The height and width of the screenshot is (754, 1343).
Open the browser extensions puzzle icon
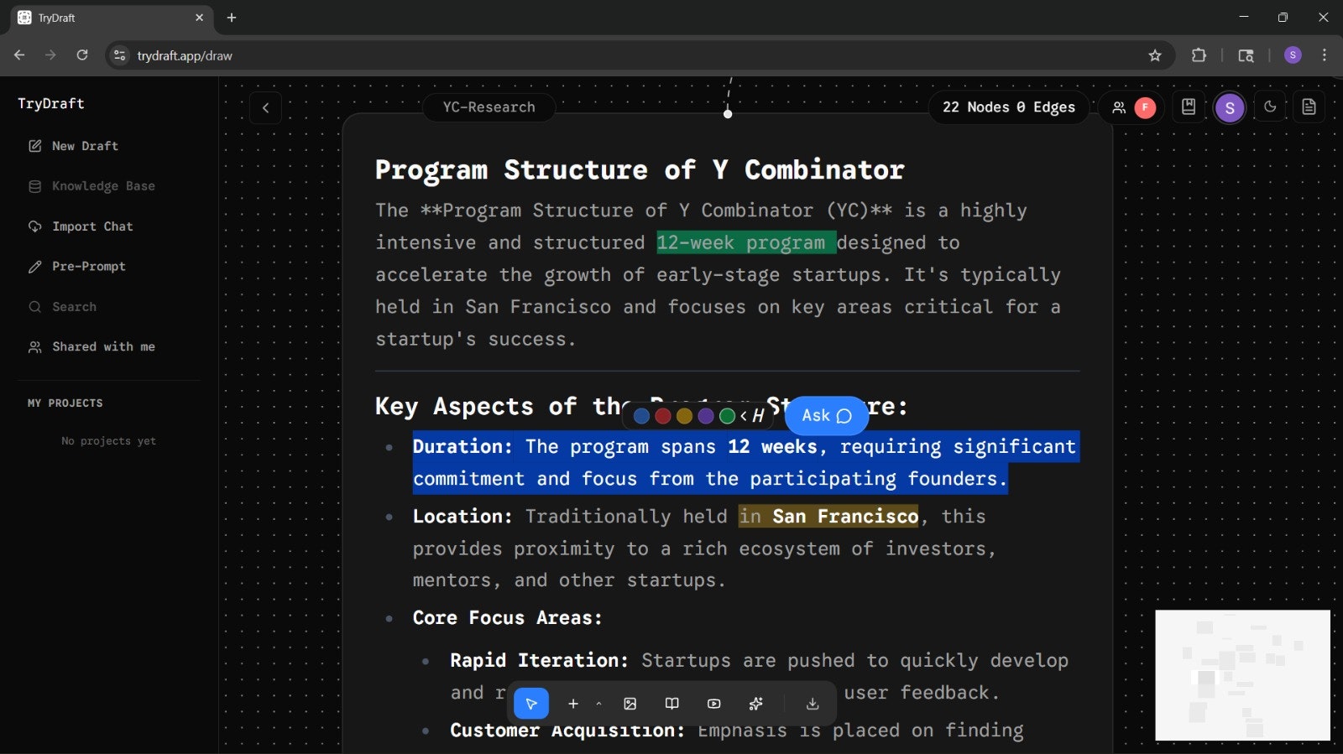click(1199, 55)
